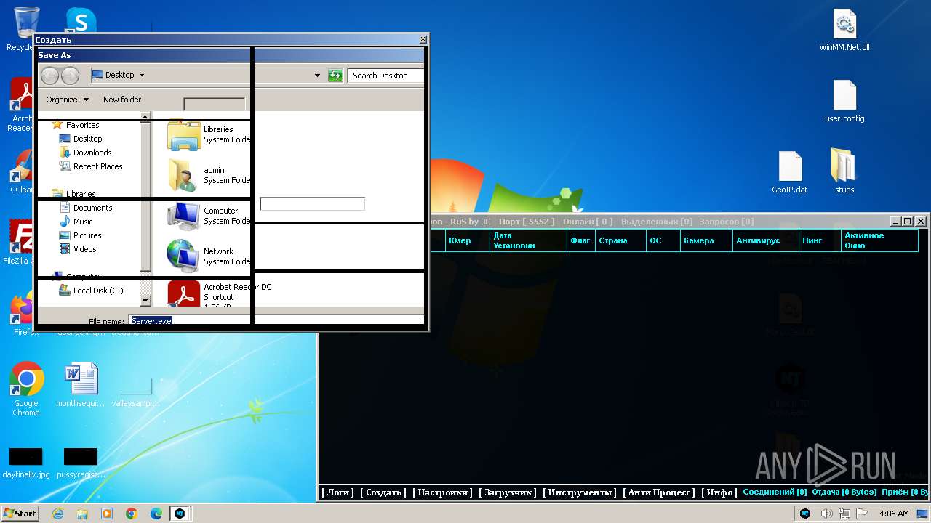Open the admin system folder
The width and height of the screenshot is (931, 523).
point(209,175)
